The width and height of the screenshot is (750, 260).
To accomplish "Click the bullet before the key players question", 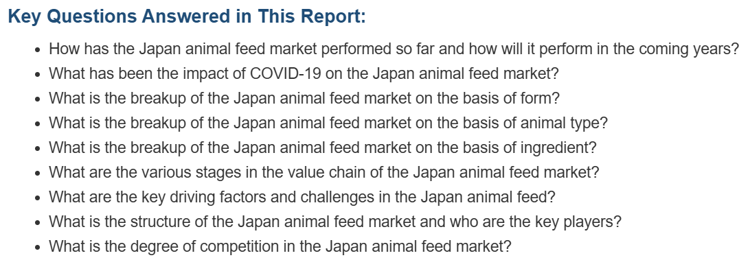I will click(x=38, y=223).
